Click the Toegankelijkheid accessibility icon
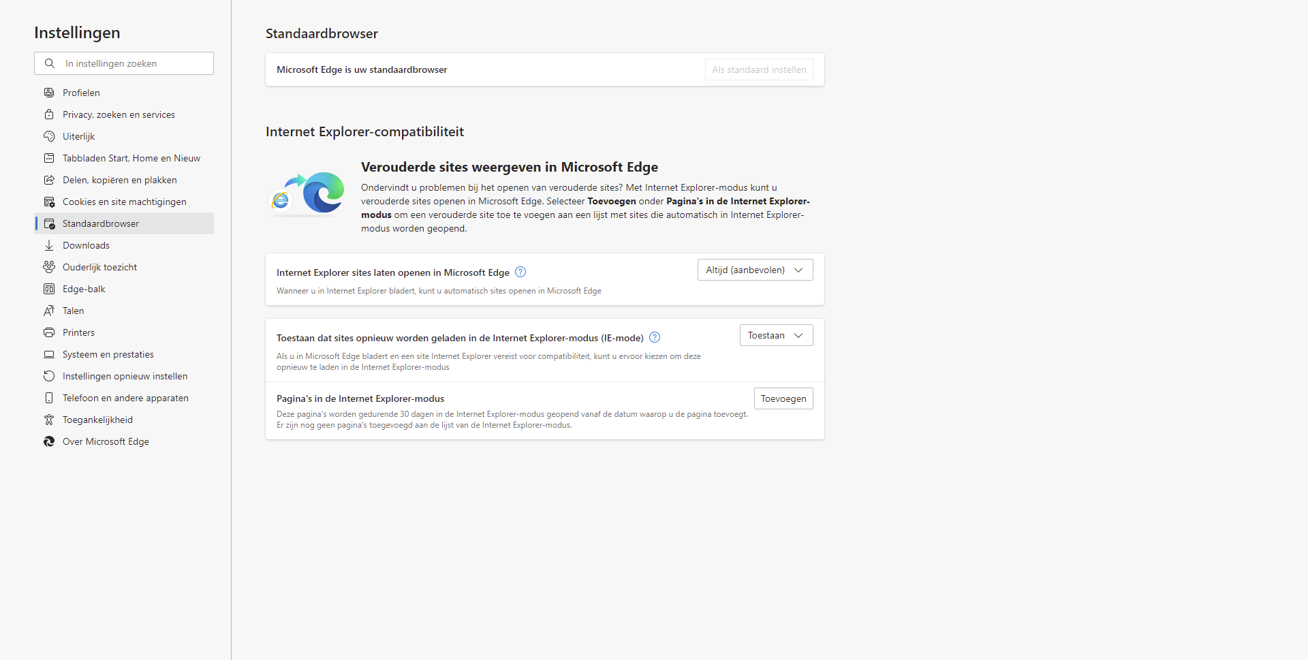 pos(49,420)
